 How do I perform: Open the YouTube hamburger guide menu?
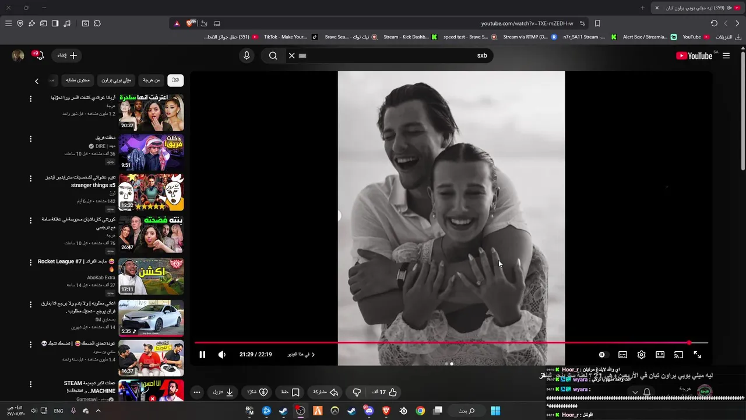pos(726,55)
